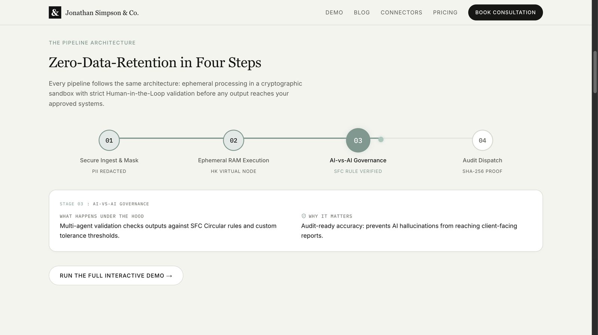Viewport: 598px width, 335px height.
Task: Click the Book Consultation button
Action: pyautogui.click(x=505, y=12)
